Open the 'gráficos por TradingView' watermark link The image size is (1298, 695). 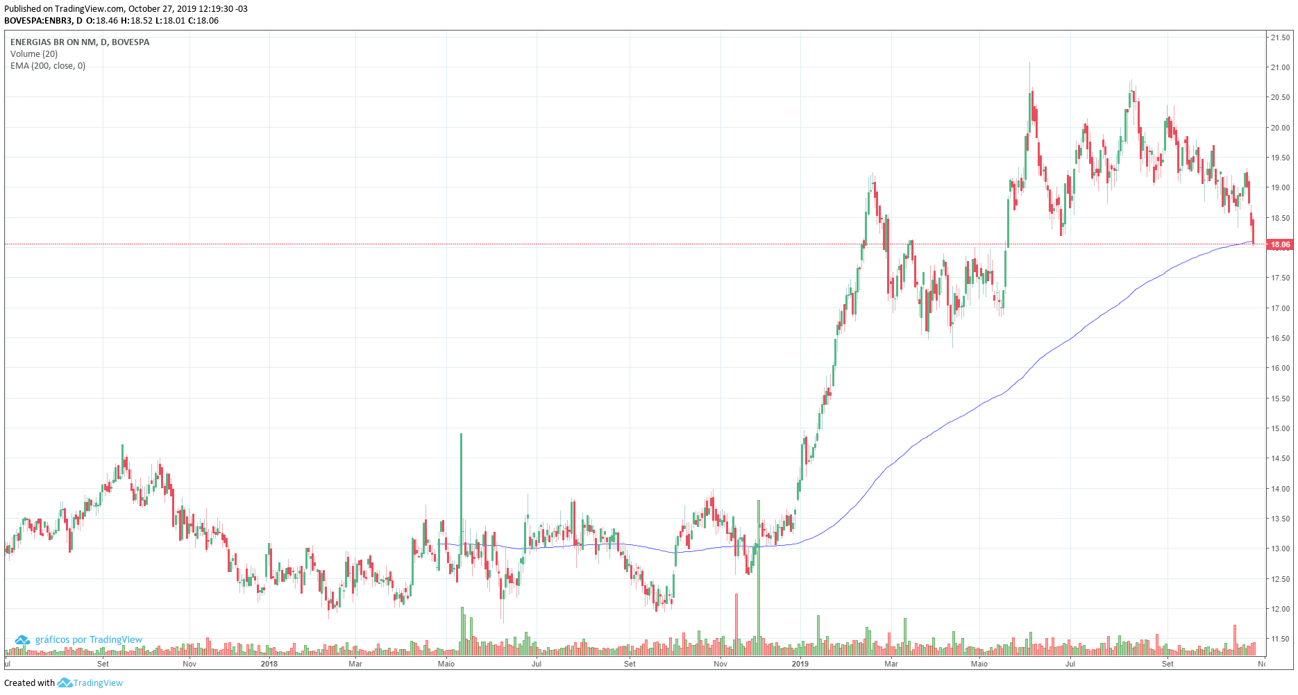coord(88,640)
